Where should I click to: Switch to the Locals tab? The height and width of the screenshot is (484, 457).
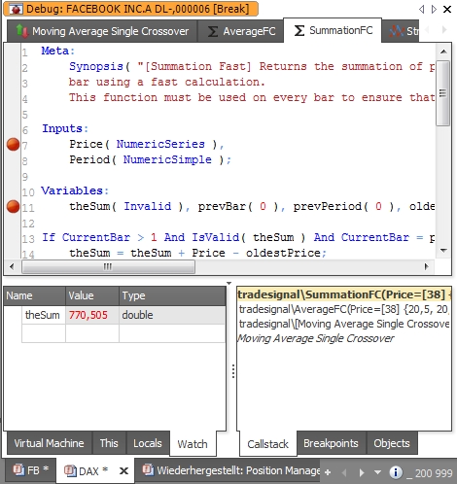[148, 443]
